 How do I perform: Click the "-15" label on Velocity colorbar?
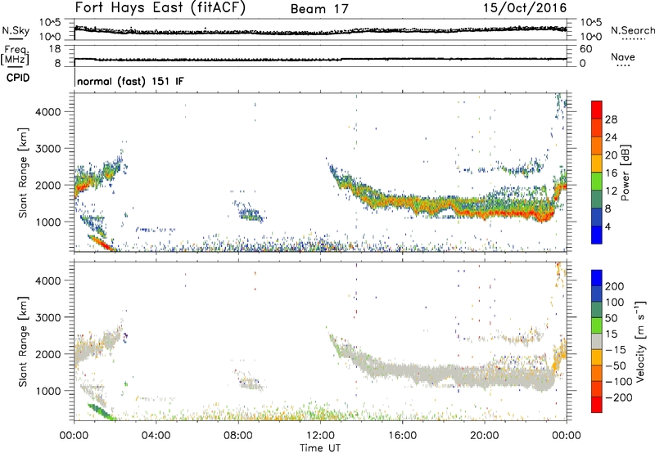[616, 350]
